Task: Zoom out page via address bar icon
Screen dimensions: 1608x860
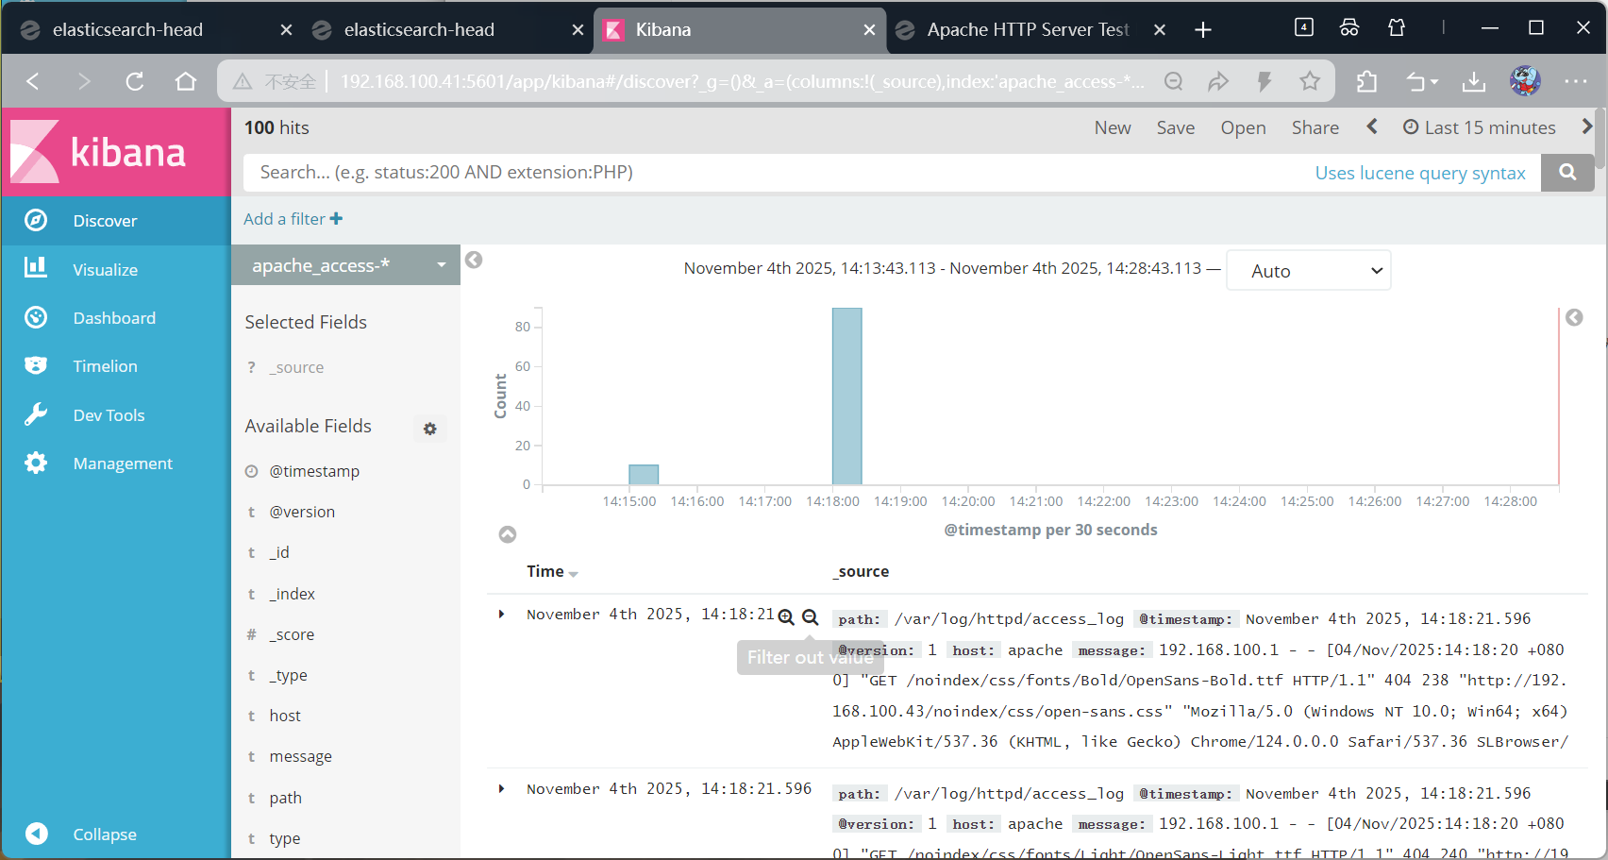Action: tap(1173, 81)
